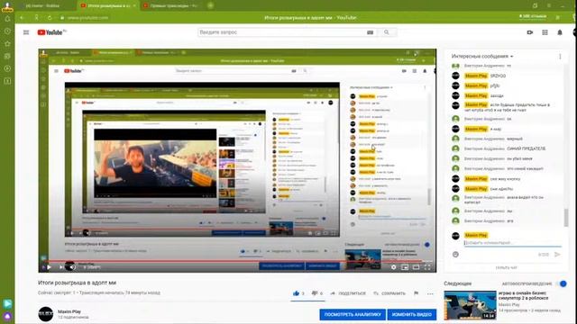Open the next video title about business simulator
577x324 pixels.
[x=523, y=296]
